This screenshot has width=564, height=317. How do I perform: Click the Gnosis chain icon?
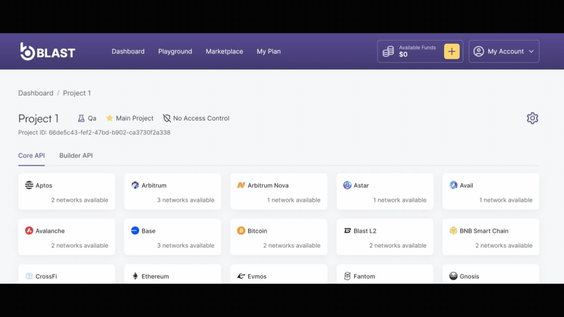[x=453, y=276]
